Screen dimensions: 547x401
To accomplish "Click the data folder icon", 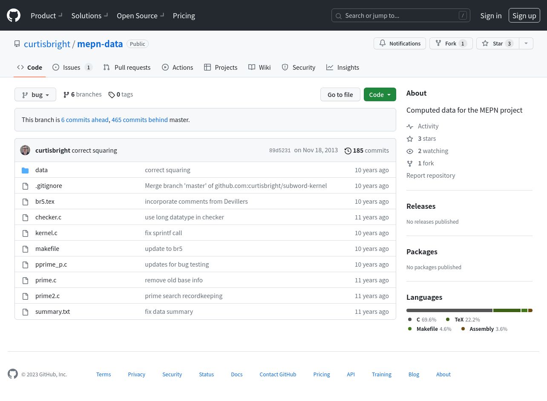I will pyautogui.click(x=25, y=170).
